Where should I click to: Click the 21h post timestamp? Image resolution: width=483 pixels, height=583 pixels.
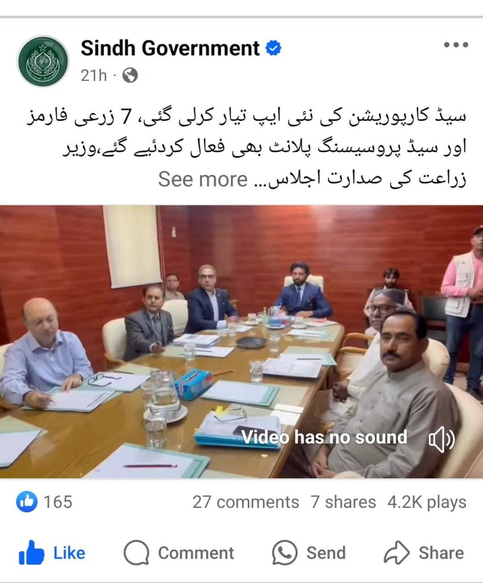(x=94, y=76)
